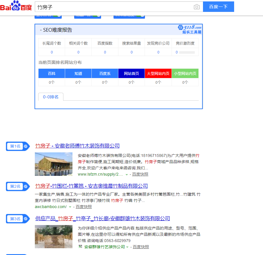
Task: Click the Baidu logo
Action: click(x=16, y=6)
